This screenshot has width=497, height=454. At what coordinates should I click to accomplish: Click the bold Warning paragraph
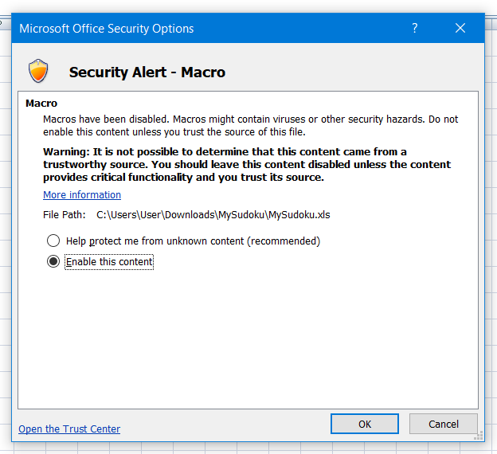247,164
